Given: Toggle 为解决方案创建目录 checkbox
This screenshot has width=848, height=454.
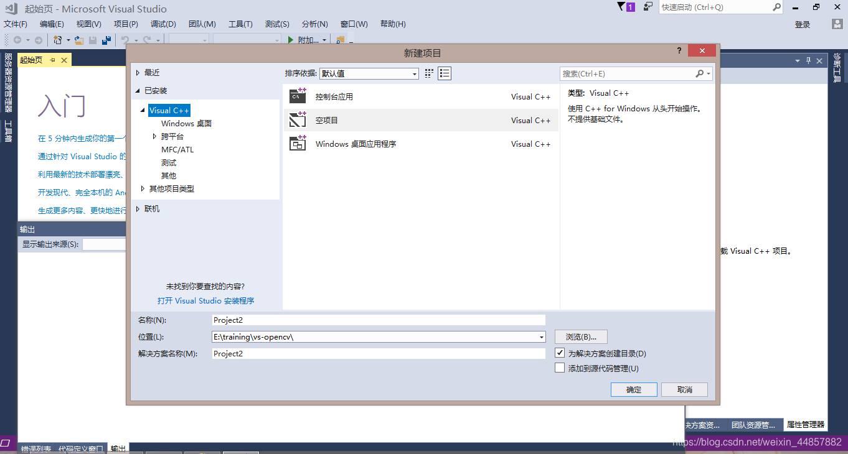Looking at the screenshot, I should [x=559, y=353].
